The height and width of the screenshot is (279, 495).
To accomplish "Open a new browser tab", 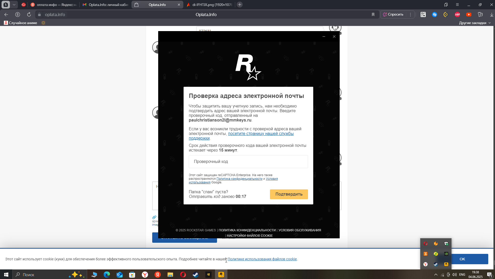I will click(x=240, y=5).
